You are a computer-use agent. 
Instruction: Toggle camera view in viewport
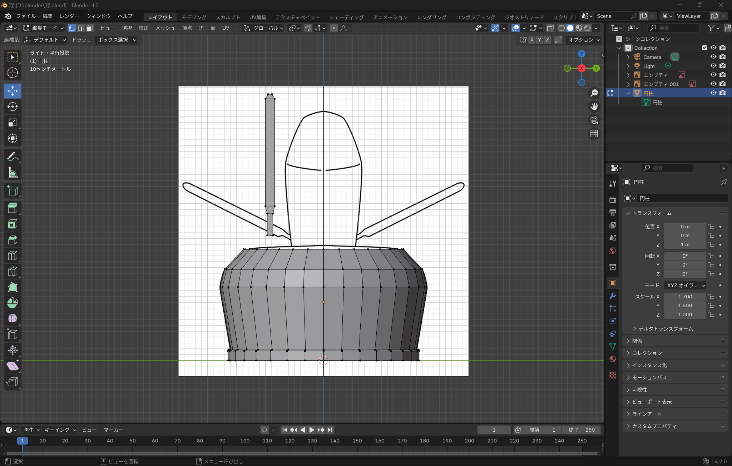click(x=594, y=120)
